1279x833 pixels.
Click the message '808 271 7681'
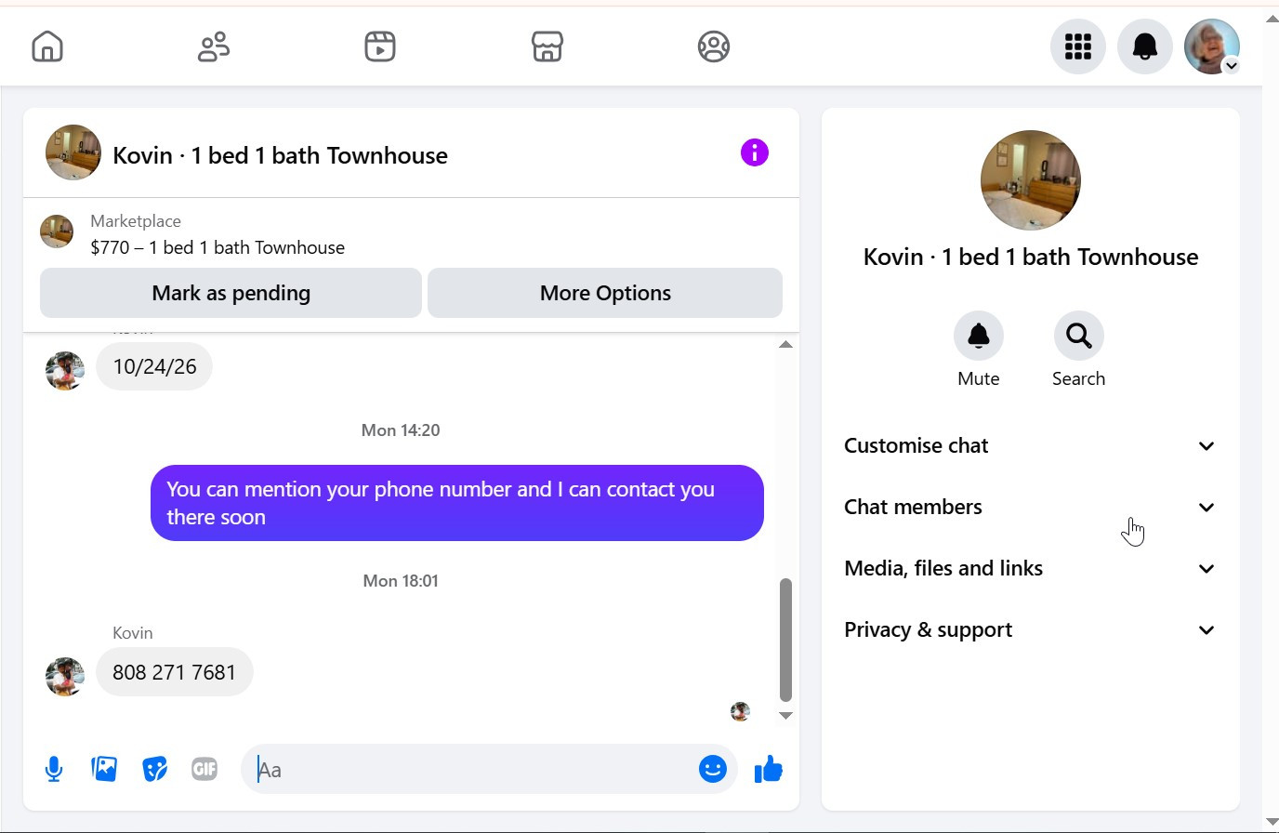point(175,672)
